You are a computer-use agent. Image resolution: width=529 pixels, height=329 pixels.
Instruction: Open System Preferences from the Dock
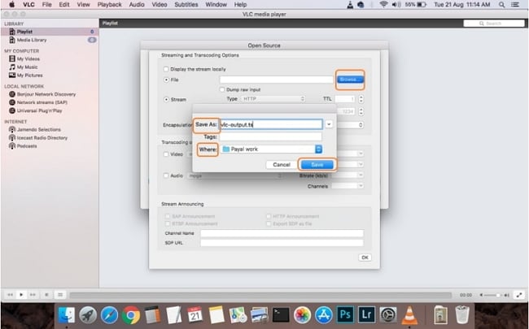pyautogui.click(x=388, y=315)
